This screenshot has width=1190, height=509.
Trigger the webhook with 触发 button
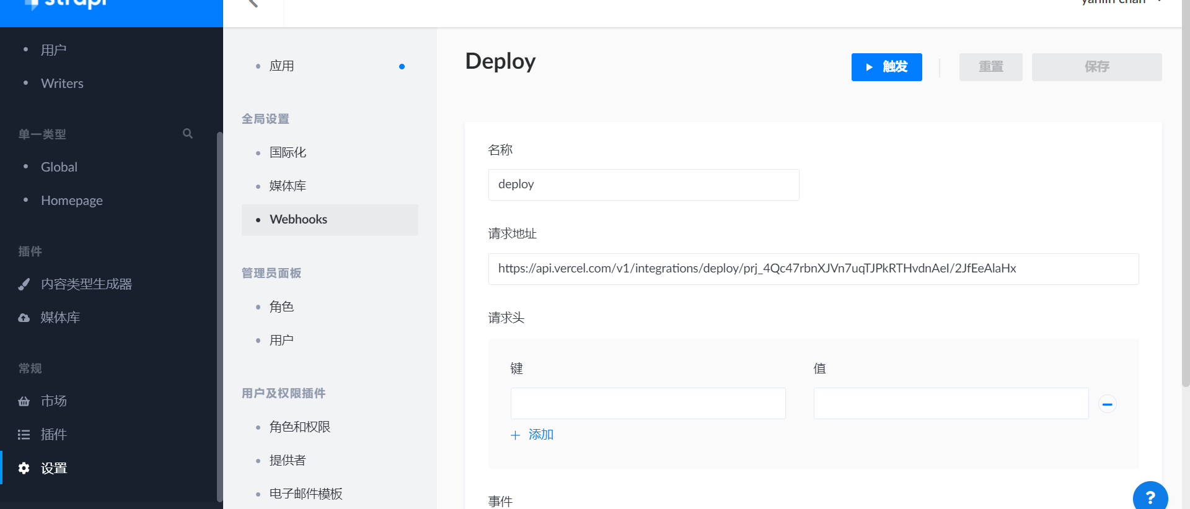[886, 67]
